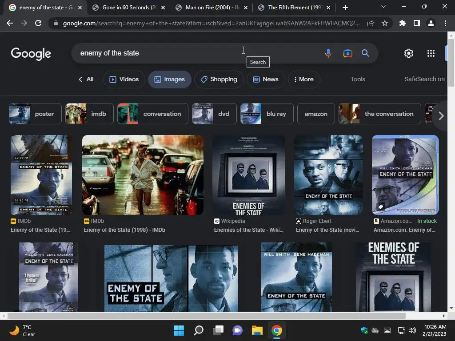
Task: Open the browser side panel
Action: click(x=417, y=23)
